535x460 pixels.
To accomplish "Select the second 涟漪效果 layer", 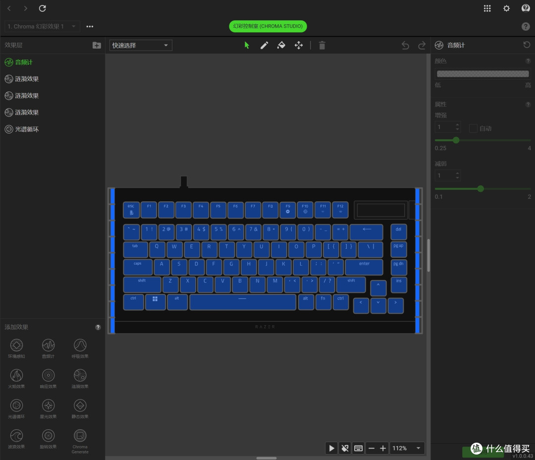I will tap(52, 96).
